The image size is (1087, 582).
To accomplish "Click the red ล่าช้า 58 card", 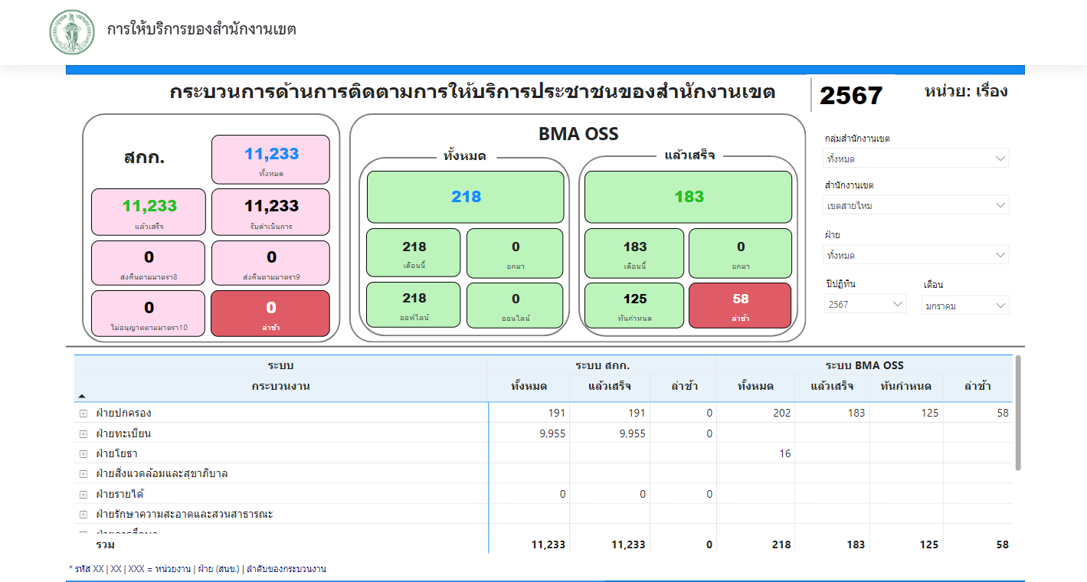I will (740, 306).
